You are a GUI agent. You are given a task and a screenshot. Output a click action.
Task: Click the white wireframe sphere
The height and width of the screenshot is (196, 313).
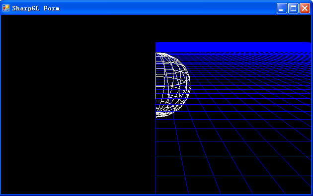click(173, 85)
